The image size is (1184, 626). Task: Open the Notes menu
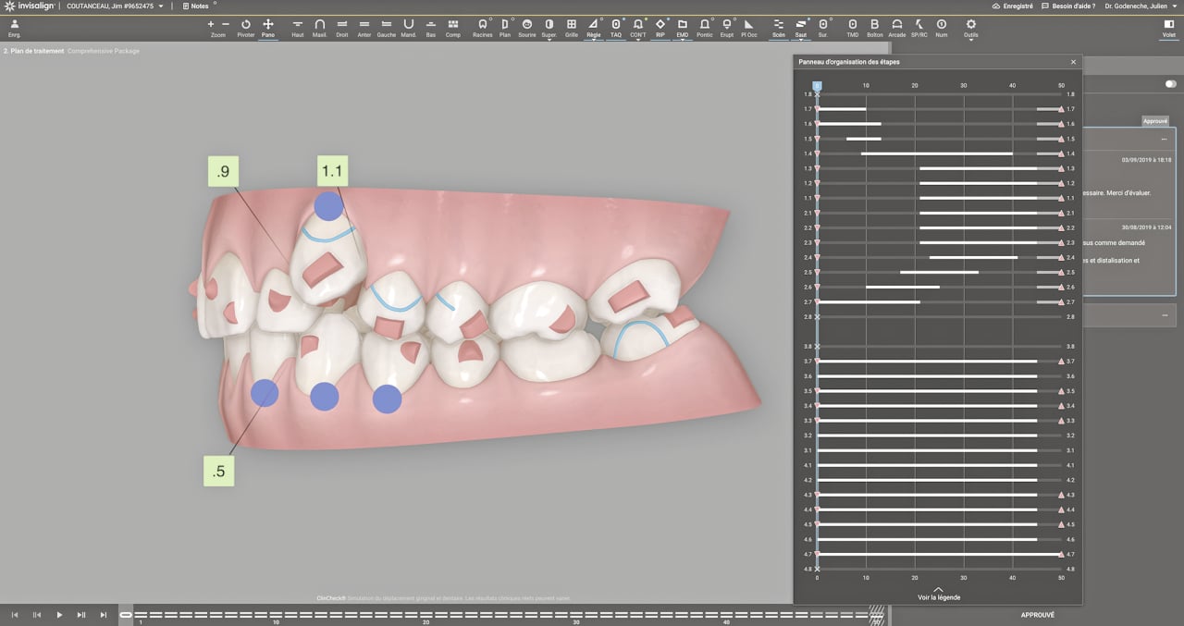[x=199, y=6]
